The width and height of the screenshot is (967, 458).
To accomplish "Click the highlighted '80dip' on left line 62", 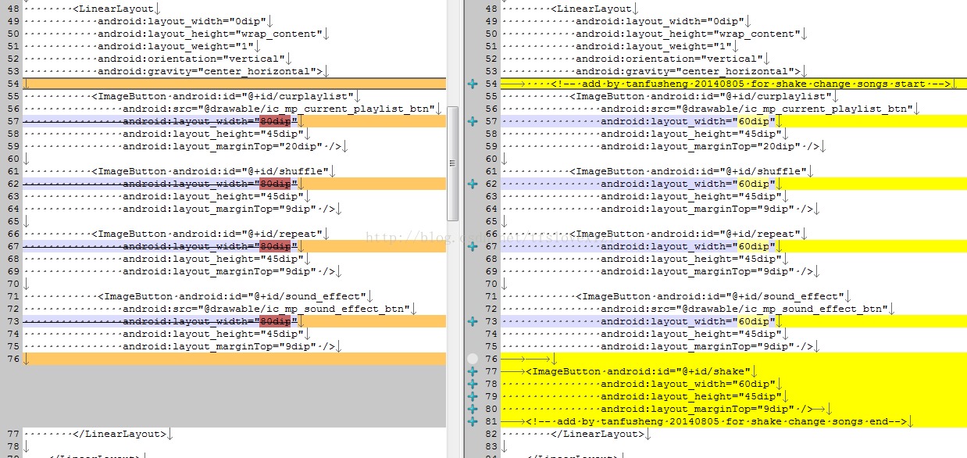I will click(275, 184).
